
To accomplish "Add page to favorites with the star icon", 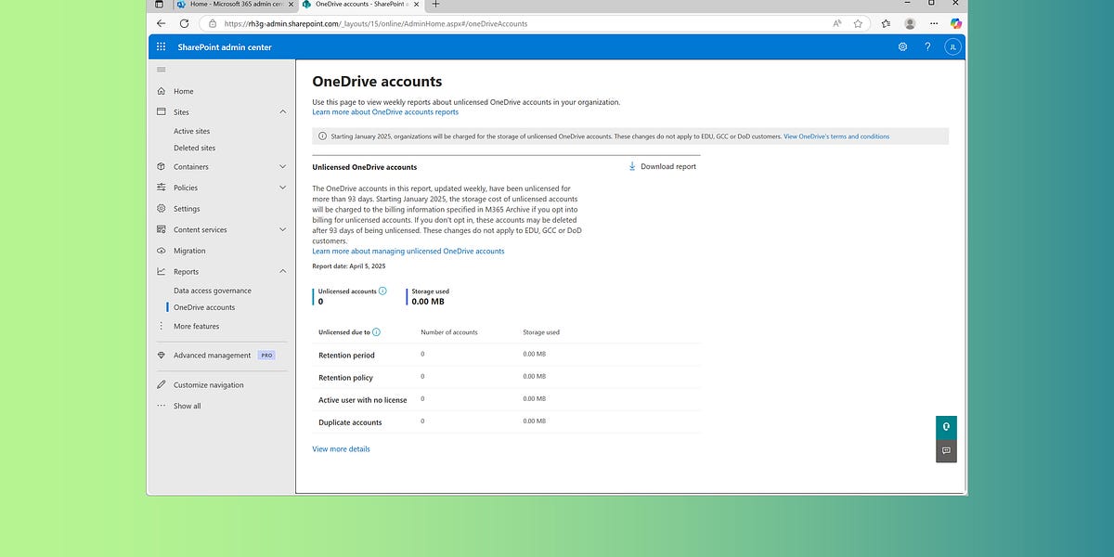I will tap(857, 24).
